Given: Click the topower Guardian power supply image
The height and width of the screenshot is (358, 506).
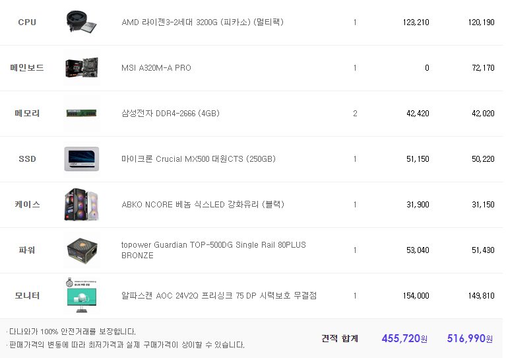Looking at the screenshot, I should (82, 250).
